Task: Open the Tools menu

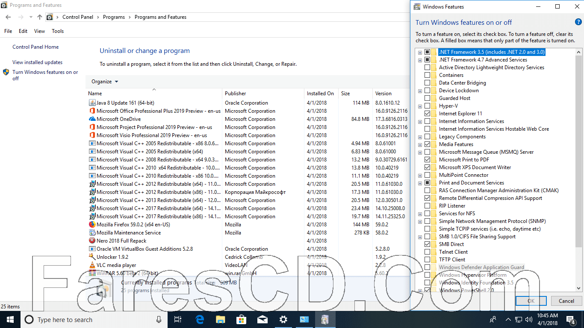Action: click(58, 31)
